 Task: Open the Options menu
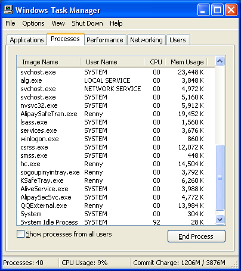click(33, 23)
